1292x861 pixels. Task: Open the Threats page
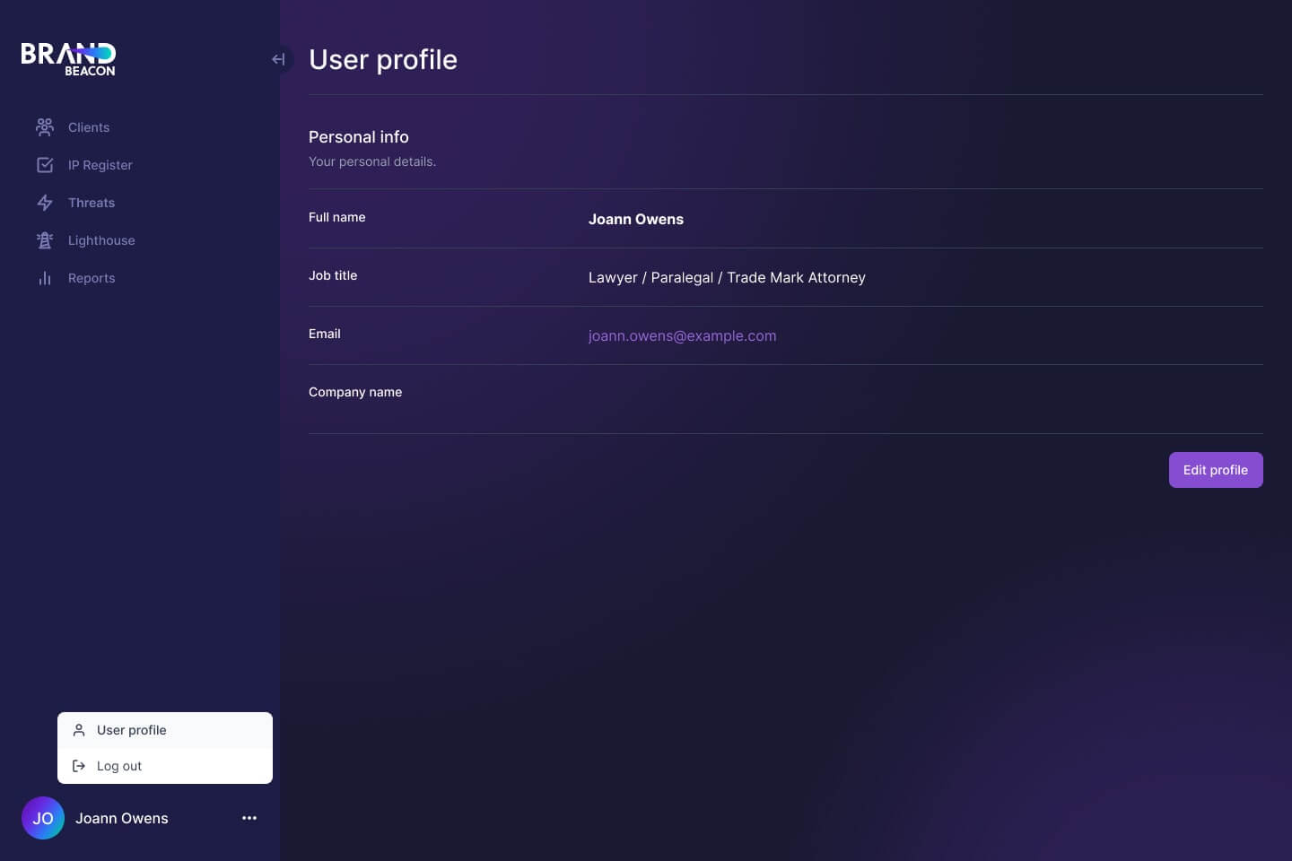[92, 203]
